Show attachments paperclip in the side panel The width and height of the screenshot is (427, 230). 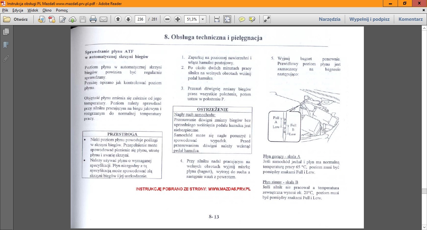tap(6, 58)
